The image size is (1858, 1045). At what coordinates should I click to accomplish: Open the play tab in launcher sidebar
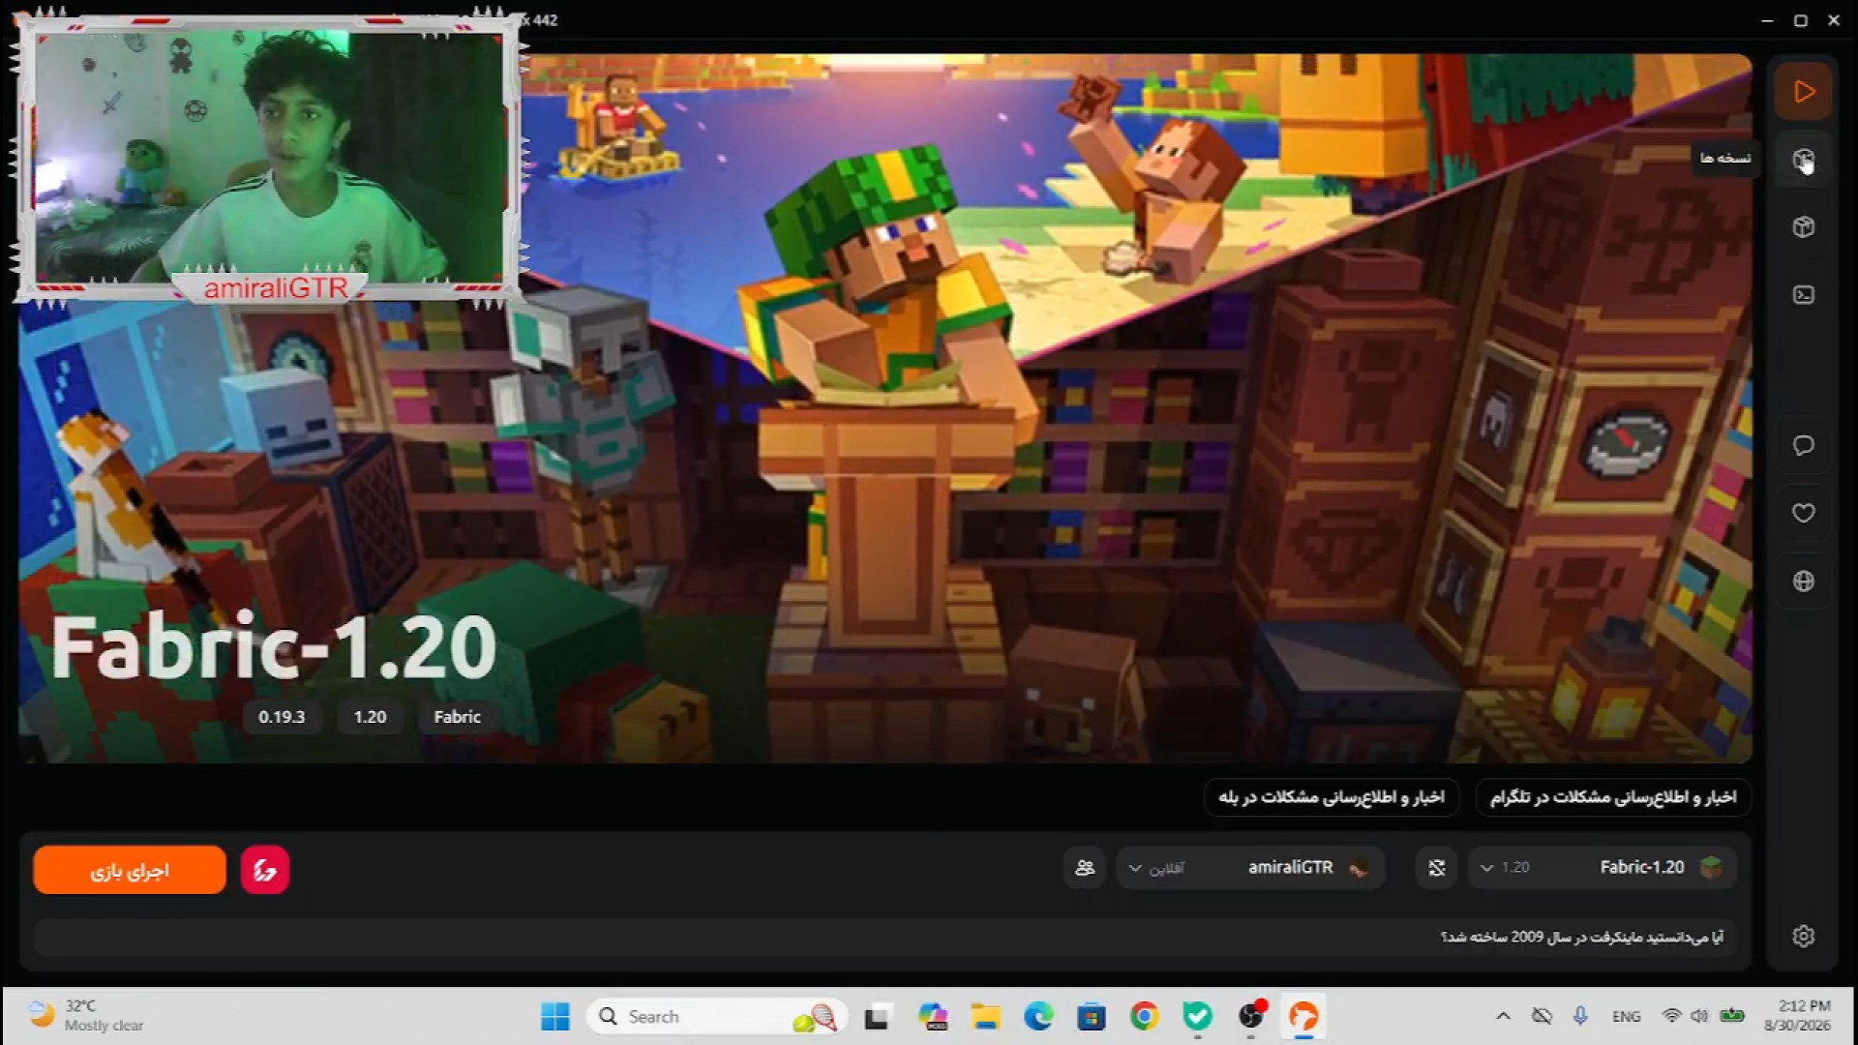(1803, 92)
